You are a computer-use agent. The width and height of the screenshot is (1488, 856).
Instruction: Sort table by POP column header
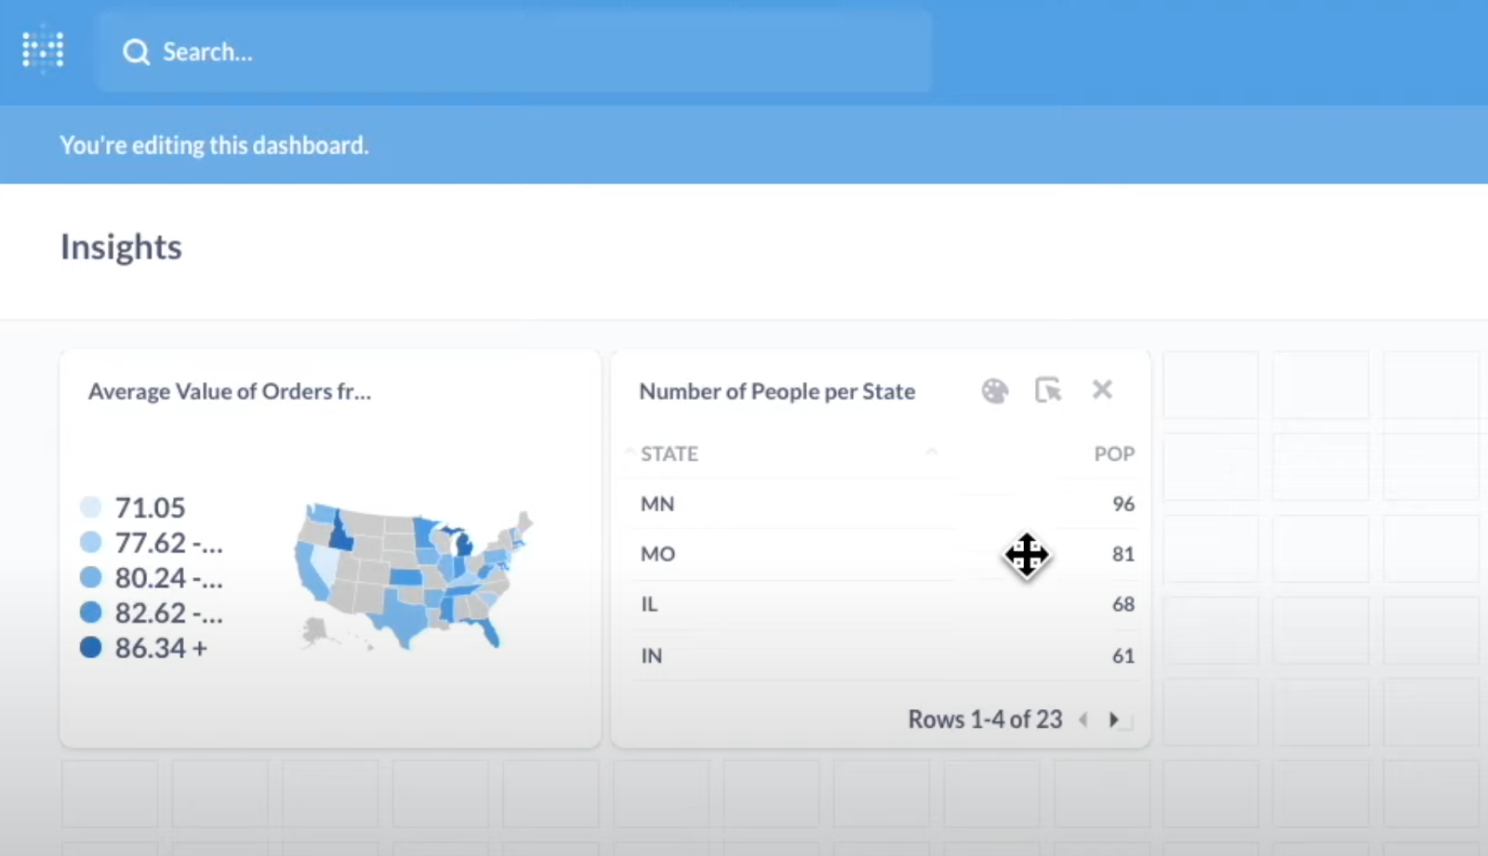(x=1113, y=454)
